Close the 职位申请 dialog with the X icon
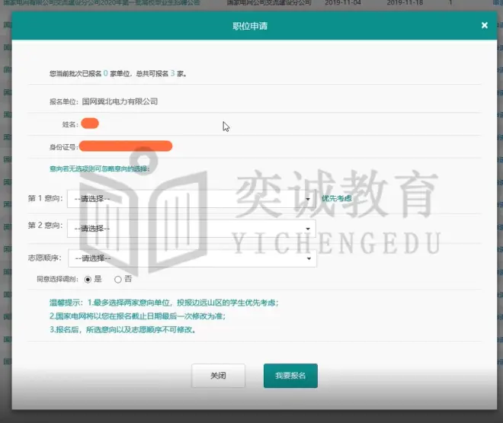Screen dimensions: 503x423 pos(484,25)
